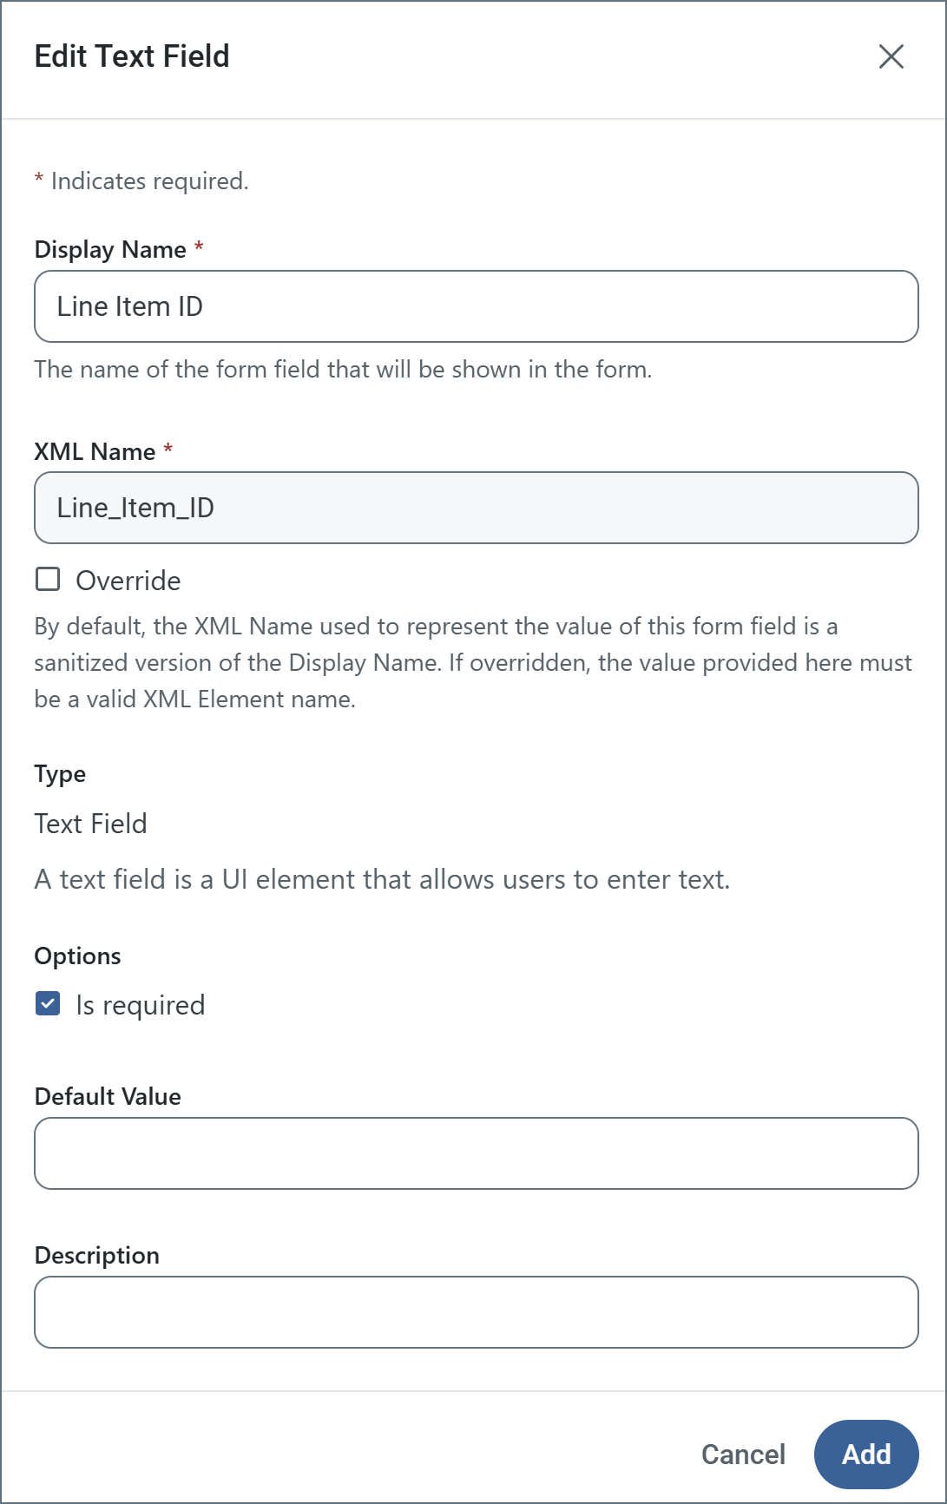Click the 'Text Field' type value
Screen dimensions: 947x1504
coord(91,824)
